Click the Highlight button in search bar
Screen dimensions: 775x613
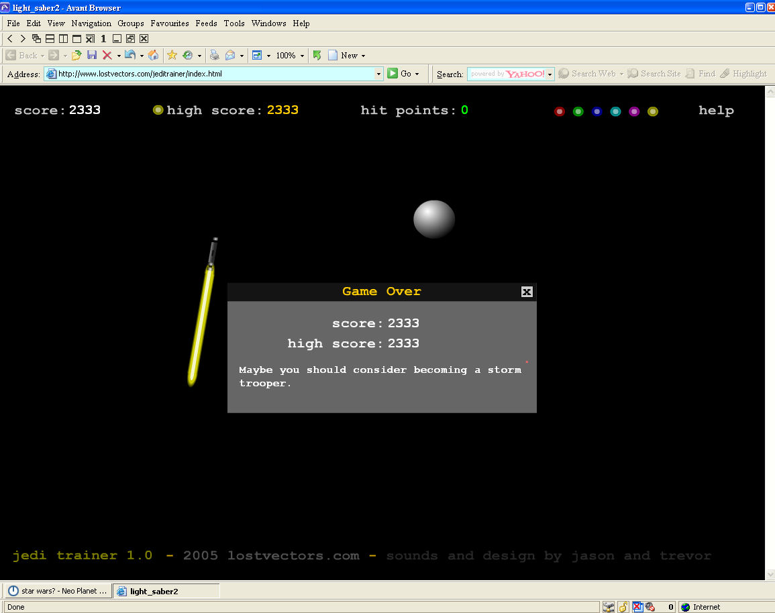(743, 74)
